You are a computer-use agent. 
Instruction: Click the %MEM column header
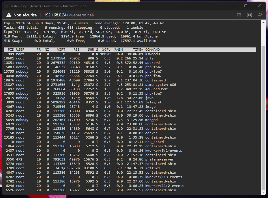(119, 49)
